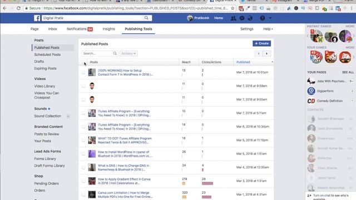
Task: Open Digiperform page icon
Action: coord(311,91)
